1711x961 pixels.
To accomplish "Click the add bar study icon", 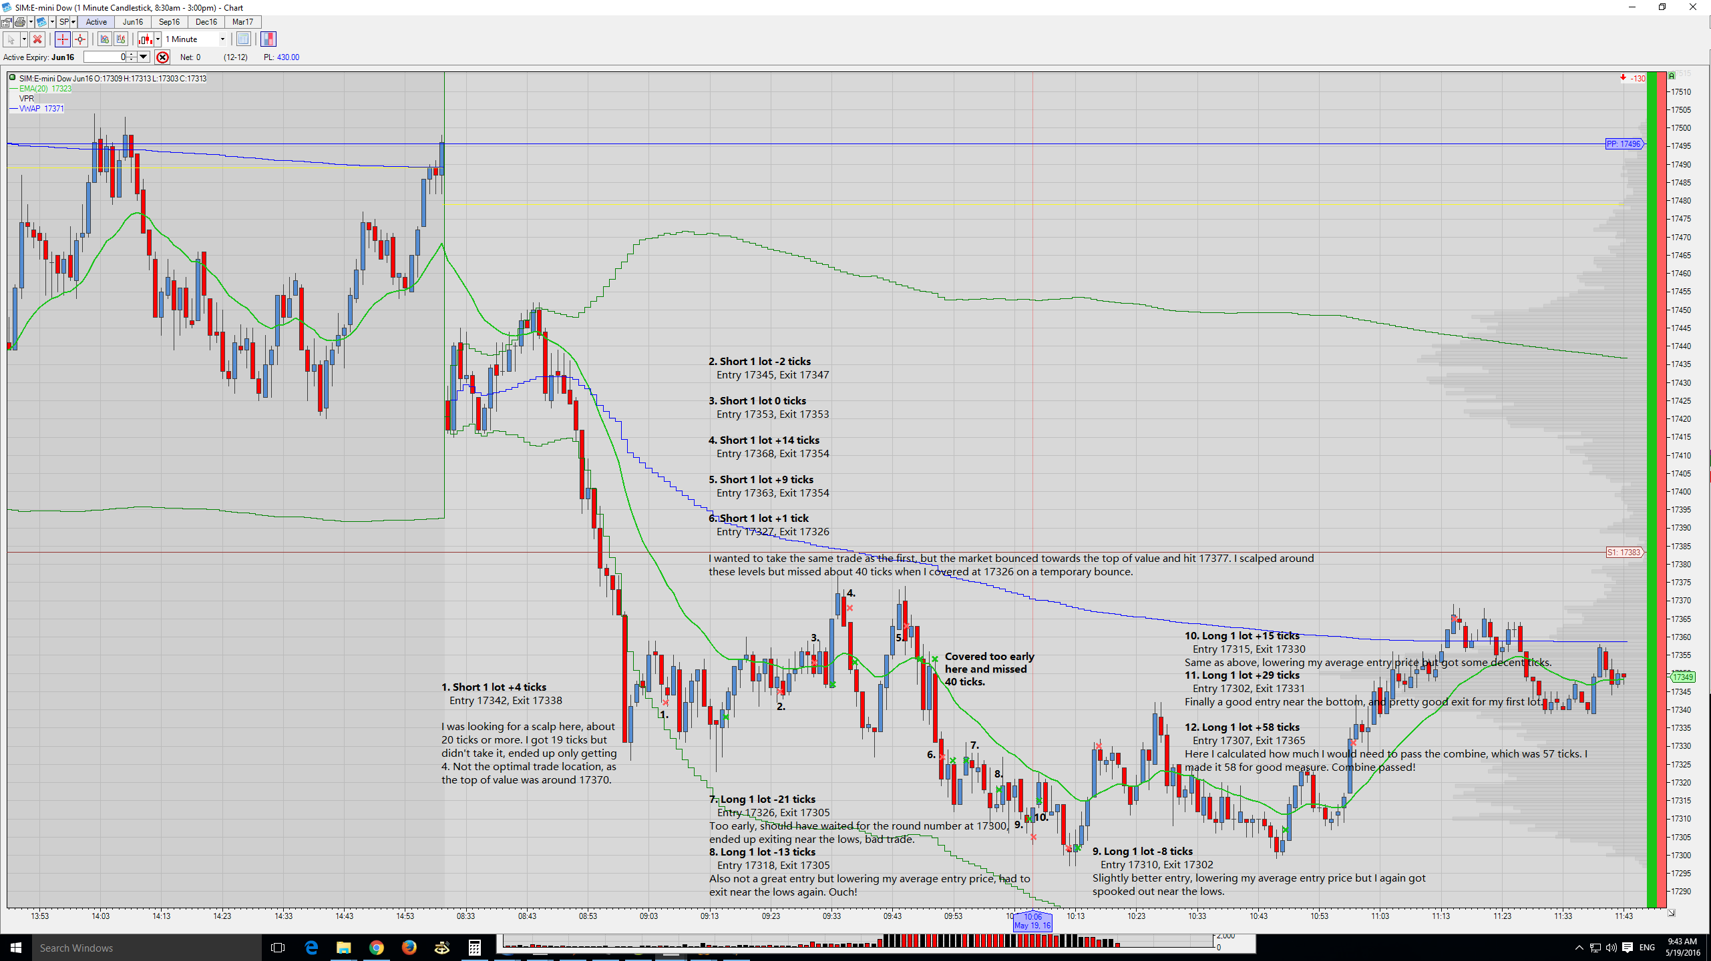I will pos(121,39).
